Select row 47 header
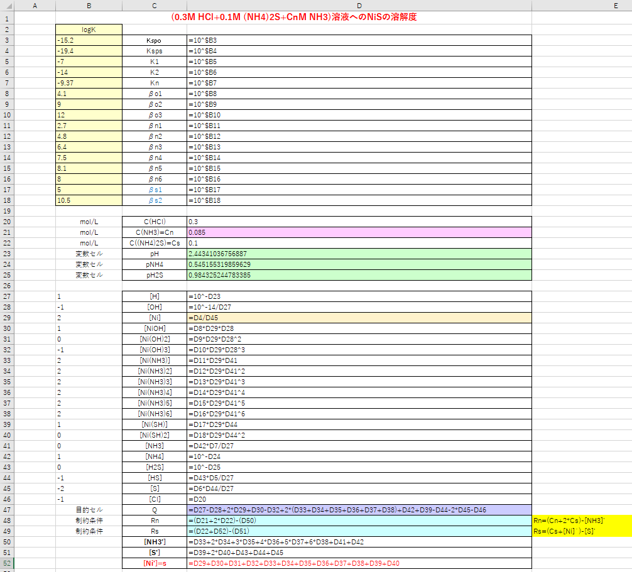This screenshot has height=572, width=632. coord(7,510)
